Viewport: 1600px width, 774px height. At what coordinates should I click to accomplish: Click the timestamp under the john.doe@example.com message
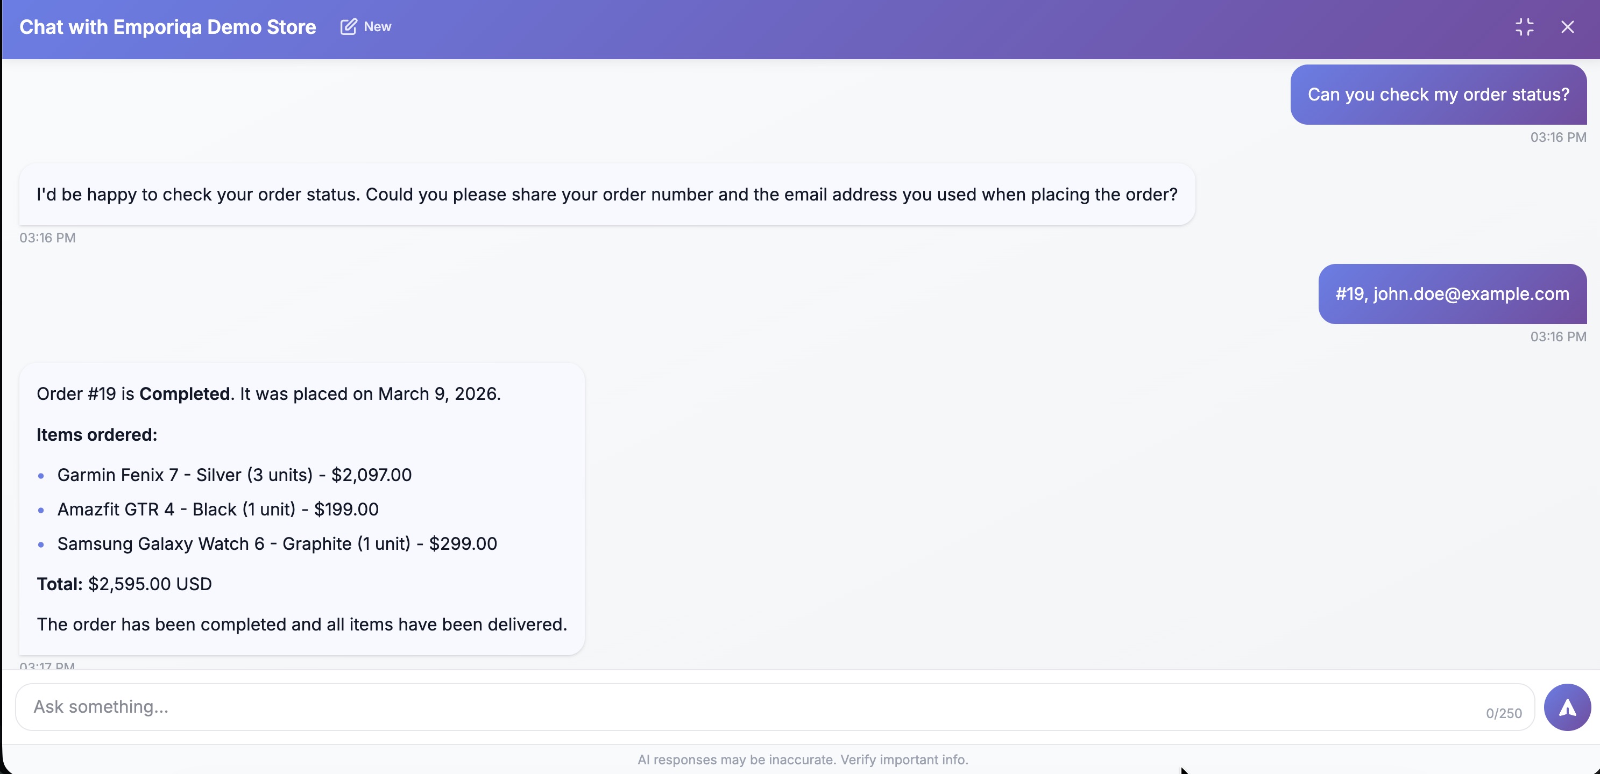[x=1557, y=336]
